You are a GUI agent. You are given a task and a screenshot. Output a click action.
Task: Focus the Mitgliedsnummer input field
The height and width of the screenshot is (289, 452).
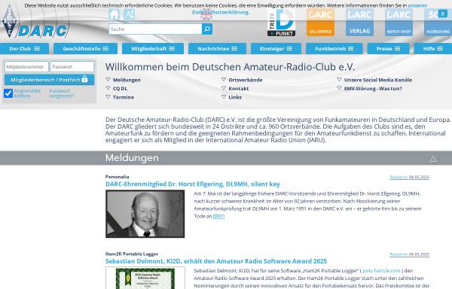pos(26,67)
